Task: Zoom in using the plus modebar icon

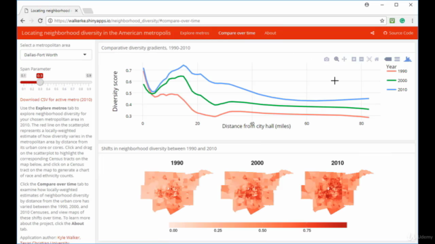Action: (353, 59)
